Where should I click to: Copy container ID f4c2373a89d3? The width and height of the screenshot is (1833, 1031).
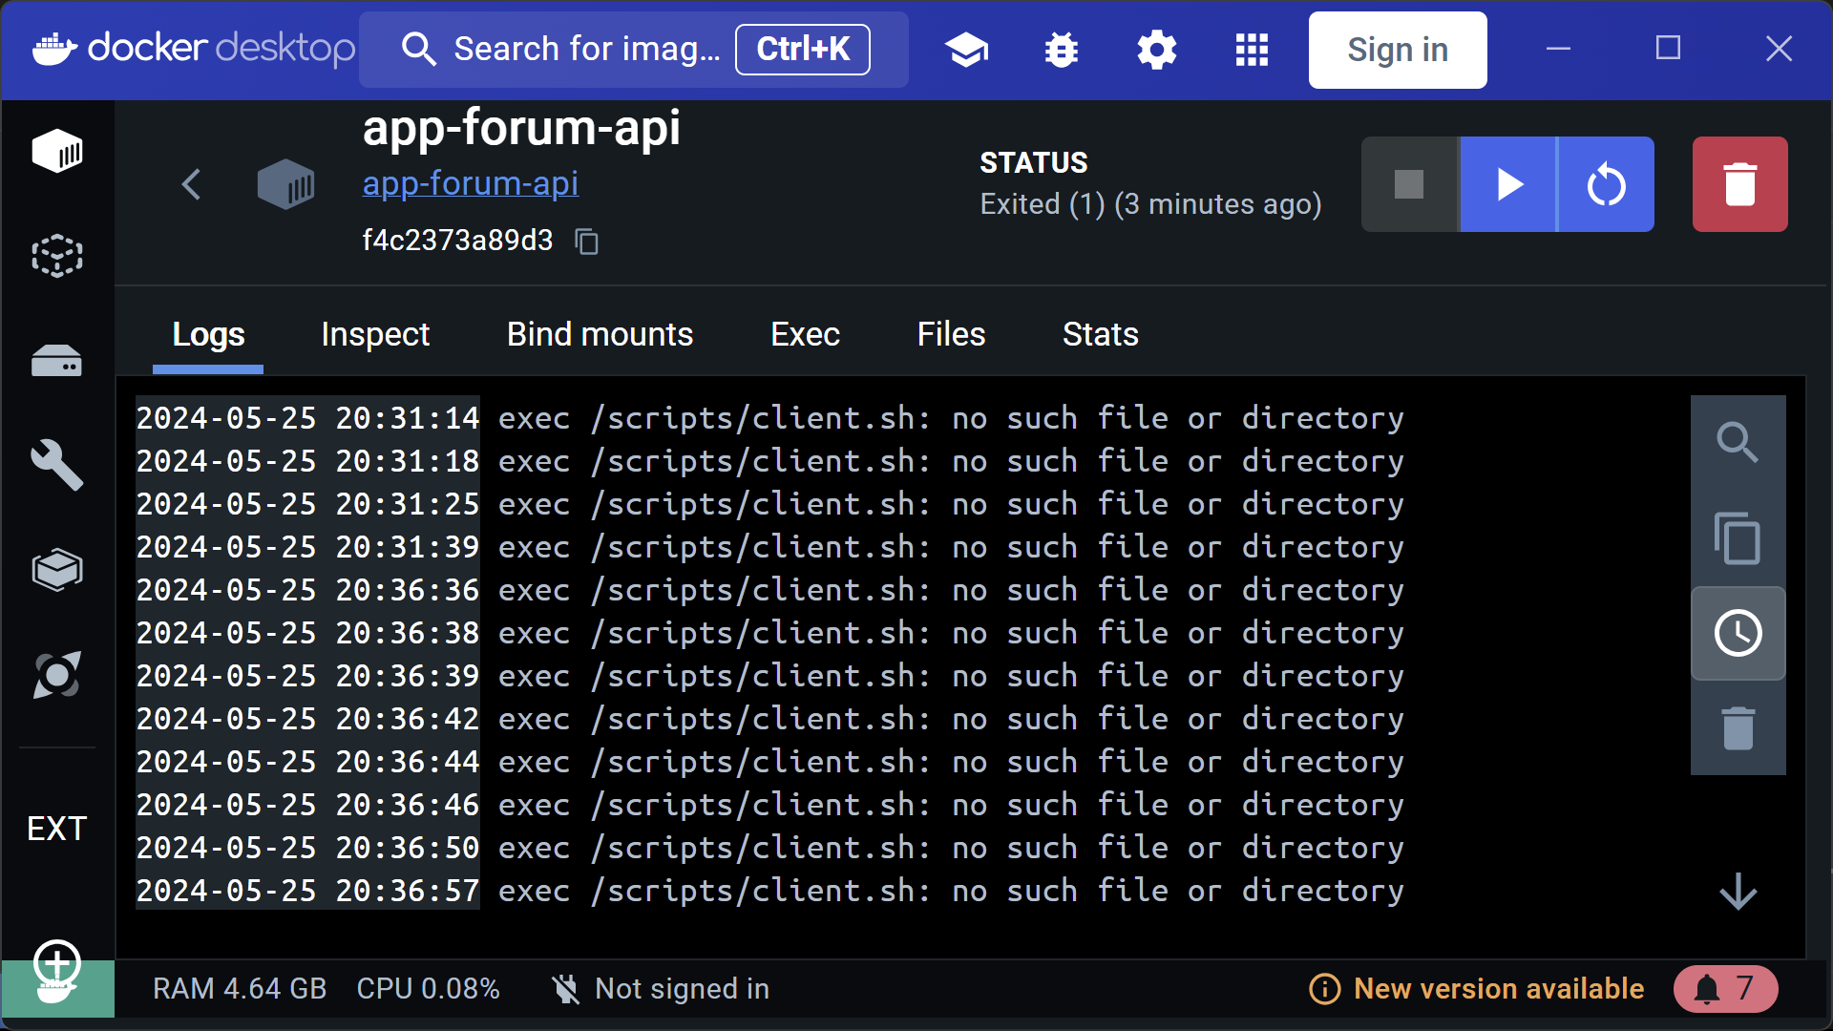point(587,242)
